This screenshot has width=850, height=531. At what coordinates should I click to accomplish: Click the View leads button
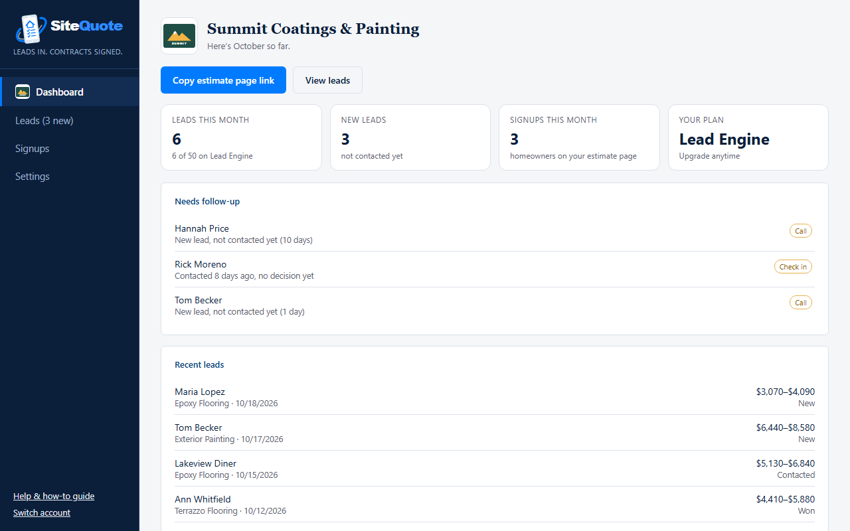tap(327, 80)
